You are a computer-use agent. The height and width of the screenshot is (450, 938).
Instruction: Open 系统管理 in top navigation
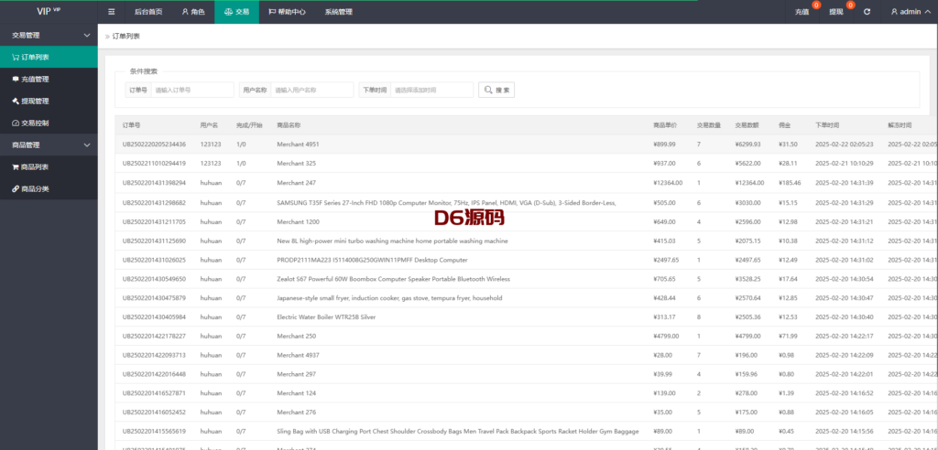click(x=339, y=11)
